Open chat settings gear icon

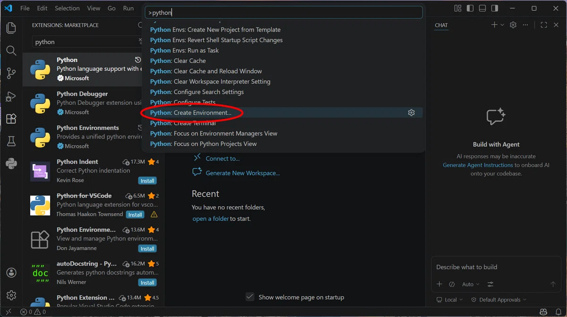click(x=513, y=25)
